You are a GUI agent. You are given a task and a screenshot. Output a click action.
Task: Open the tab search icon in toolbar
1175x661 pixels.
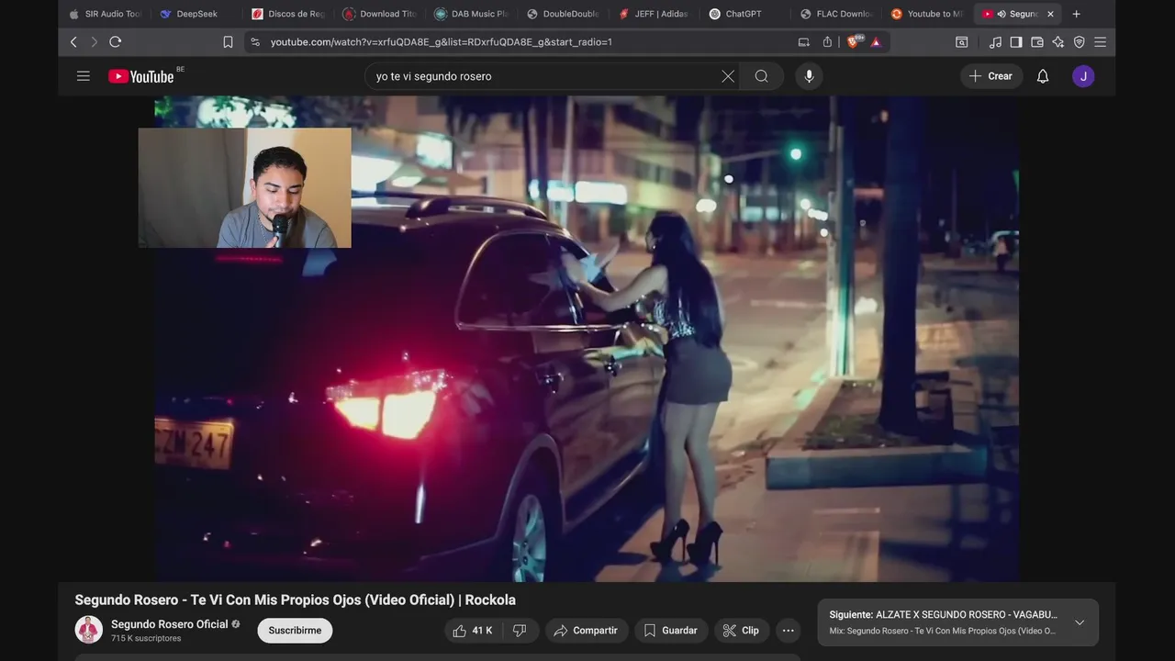962,41
